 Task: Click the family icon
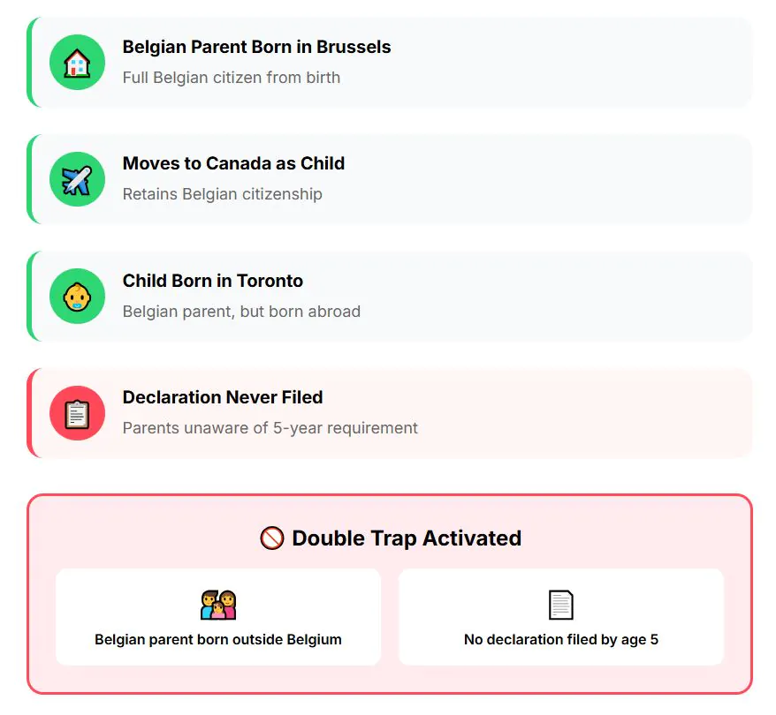click(218, 605)
